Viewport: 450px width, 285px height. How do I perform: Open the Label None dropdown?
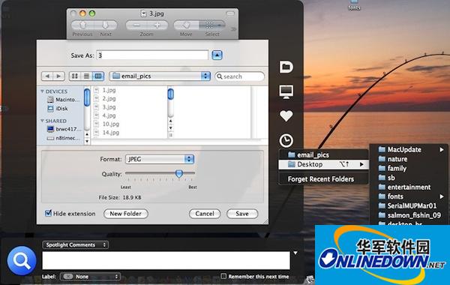(90, 277)
